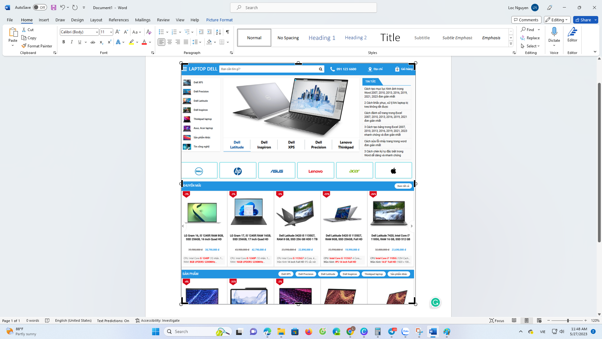602x339 pixels.
Task: Align paragraph to the right
Action: [x=178, y=42]
